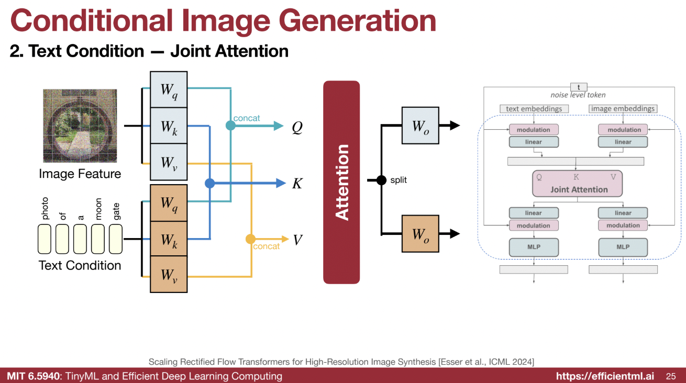
Task: Click the token box under 'photo'
Action: point(45,239)
